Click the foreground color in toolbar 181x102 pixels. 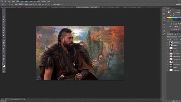[x=3, y=65]
